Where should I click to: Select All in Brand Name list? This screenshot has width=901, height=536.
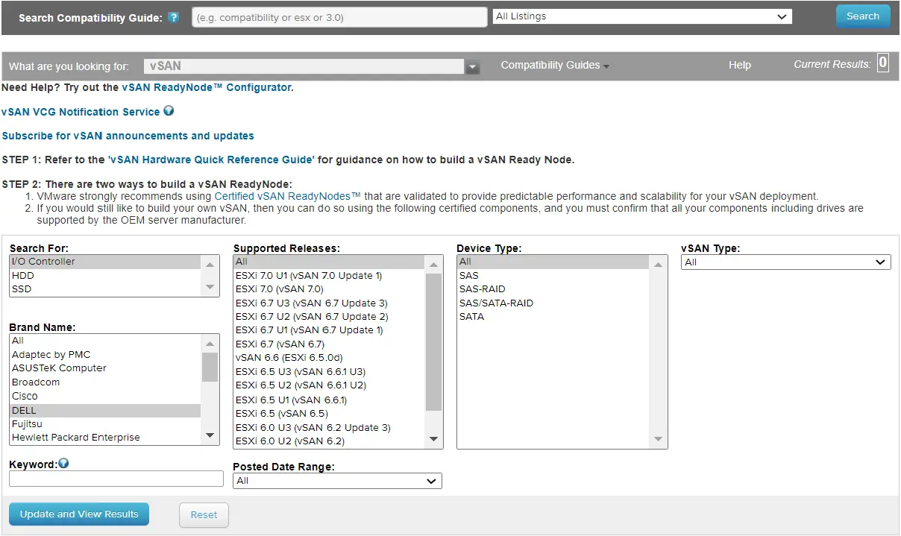tap(105, 341)
